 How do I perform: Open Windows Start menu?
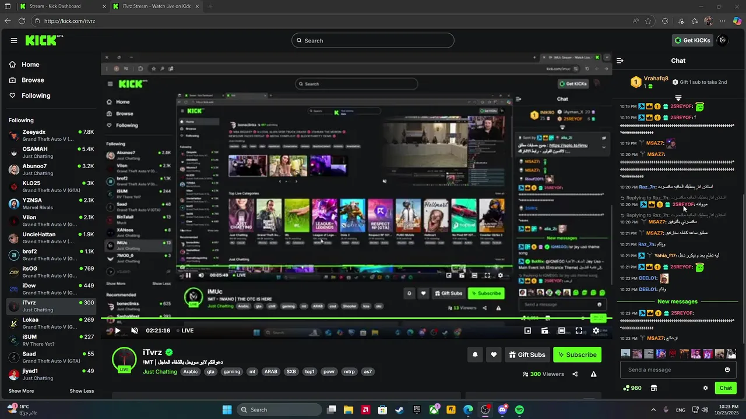pyautogui.click(x=227, y=410)
